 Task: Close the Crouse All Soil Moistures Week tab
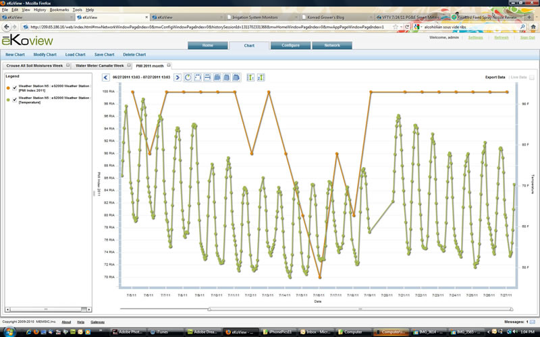(67, 65)
